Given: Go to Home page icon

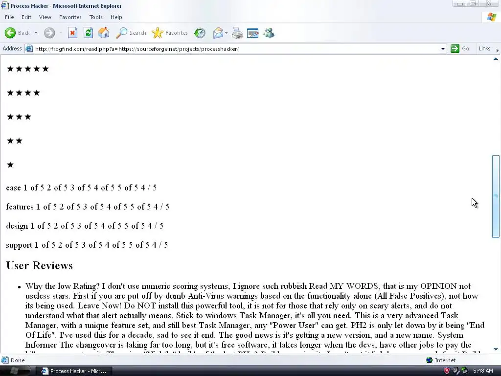Looking at the screenshot, I should 104,33.
